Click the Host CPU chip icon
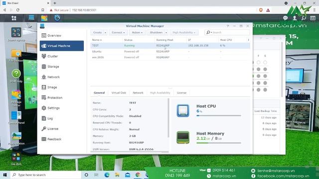Image resolution: width=319 pixels, height=179 pixels. point(183,110)
